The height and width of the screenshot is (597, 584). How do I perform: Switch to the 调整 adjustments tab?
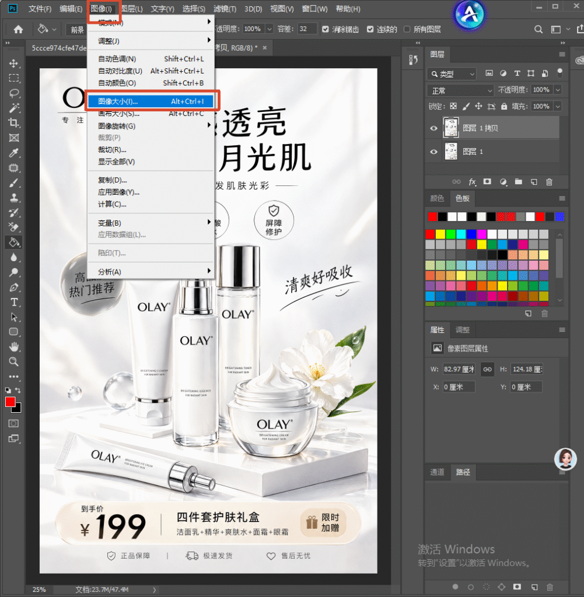tap(463, 330)
